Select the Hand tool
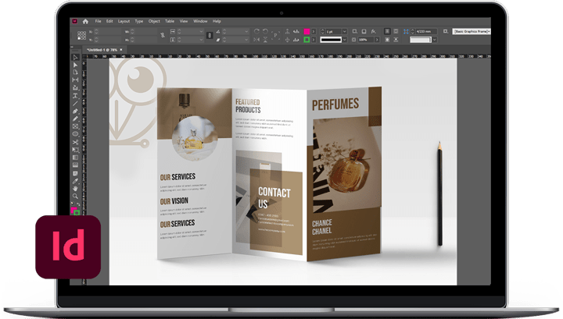Image resolution: width=563 pixels, height=319 pixels. [75, 188]
